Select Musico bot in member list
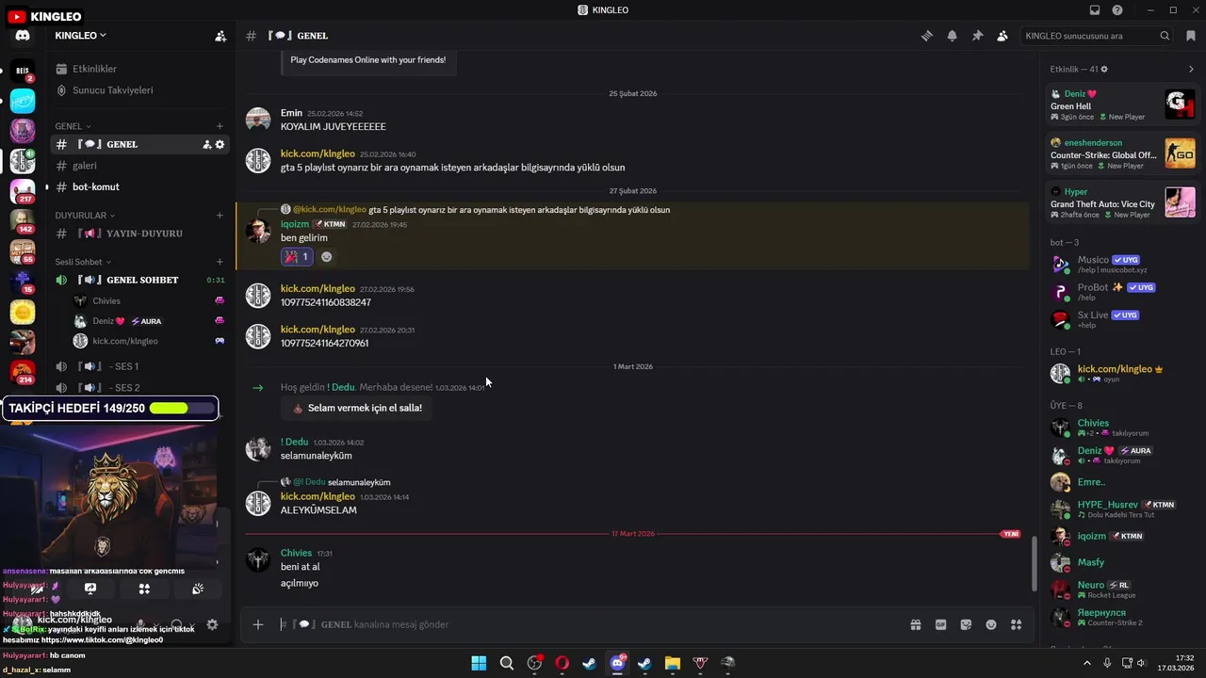This screenshot has width=1206, height=678. (x=1122, y=265)
